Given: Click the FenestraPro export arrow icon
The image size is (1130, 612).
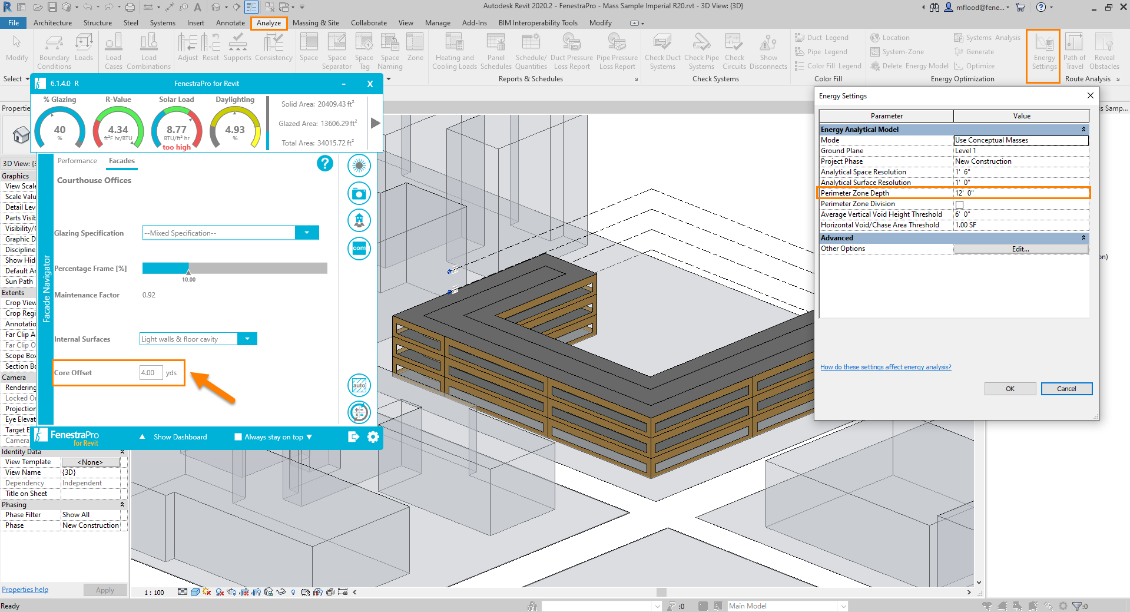Looking at the screenshot, I should click(354, 437).
